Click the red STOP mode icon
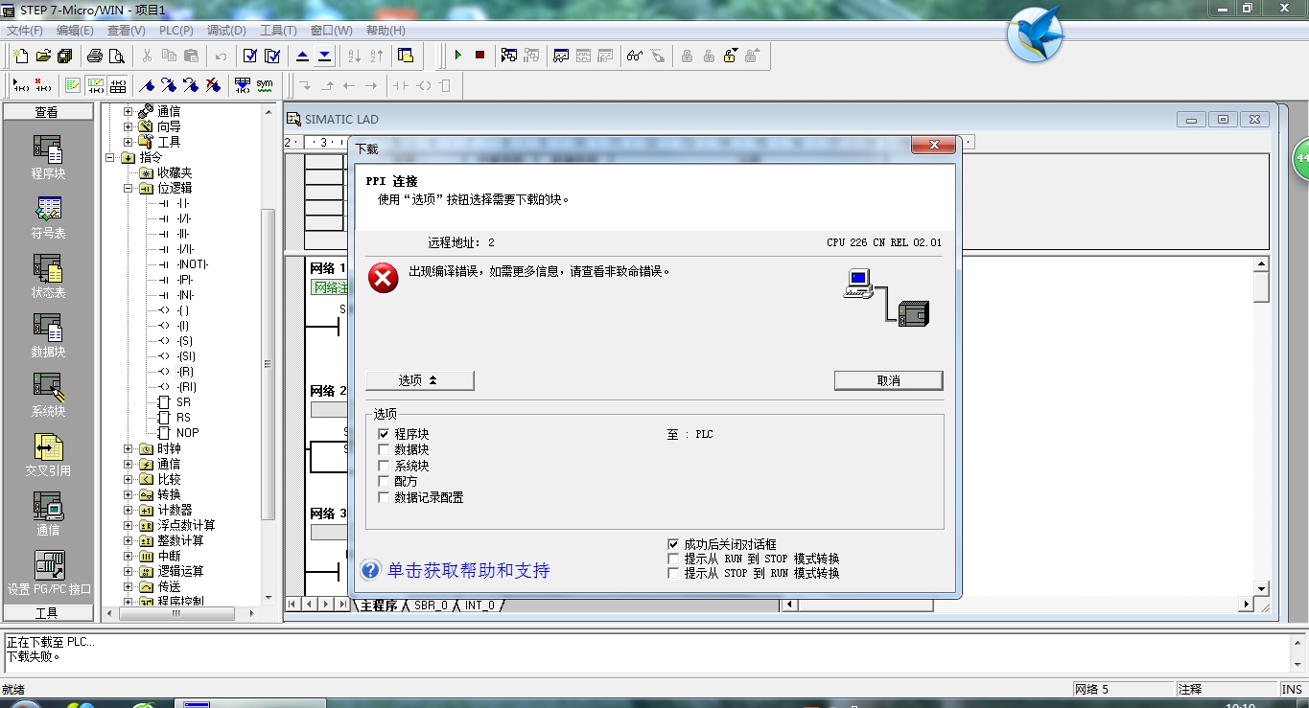This screenshot has height=708, width=1309. point(479,56)
